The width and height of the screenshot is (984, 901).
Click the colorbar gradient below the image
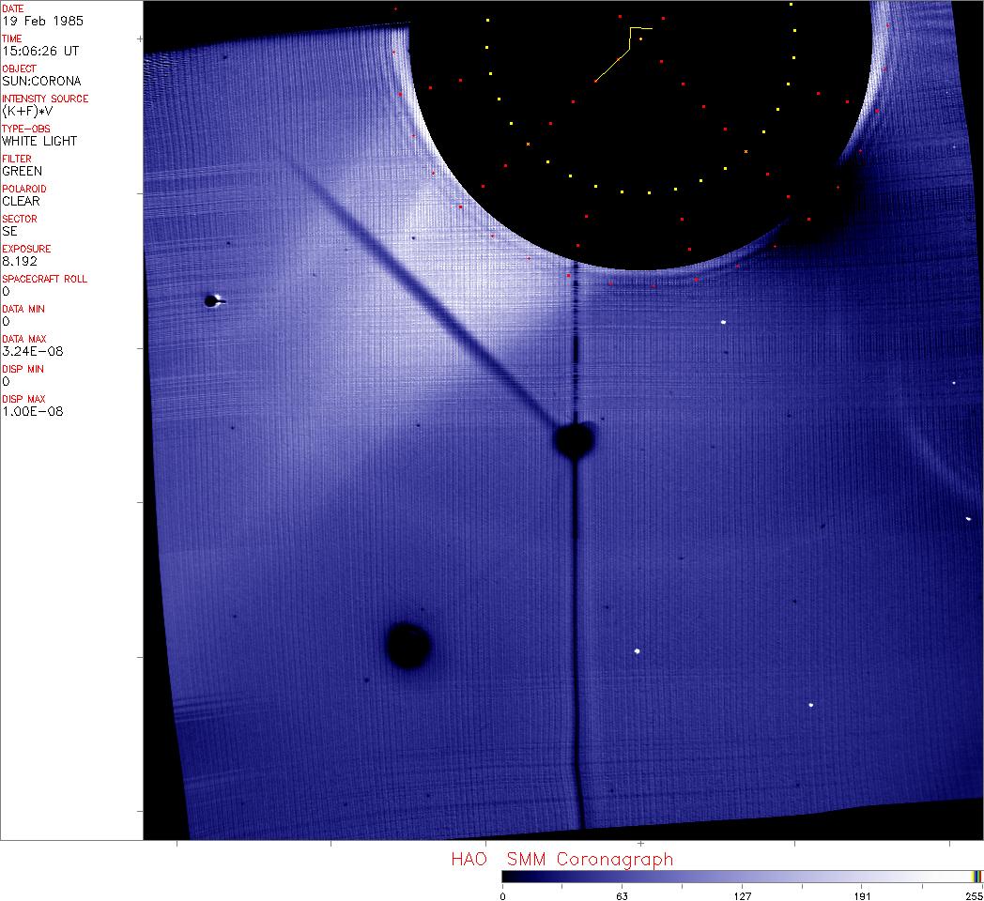coord(732,877)
